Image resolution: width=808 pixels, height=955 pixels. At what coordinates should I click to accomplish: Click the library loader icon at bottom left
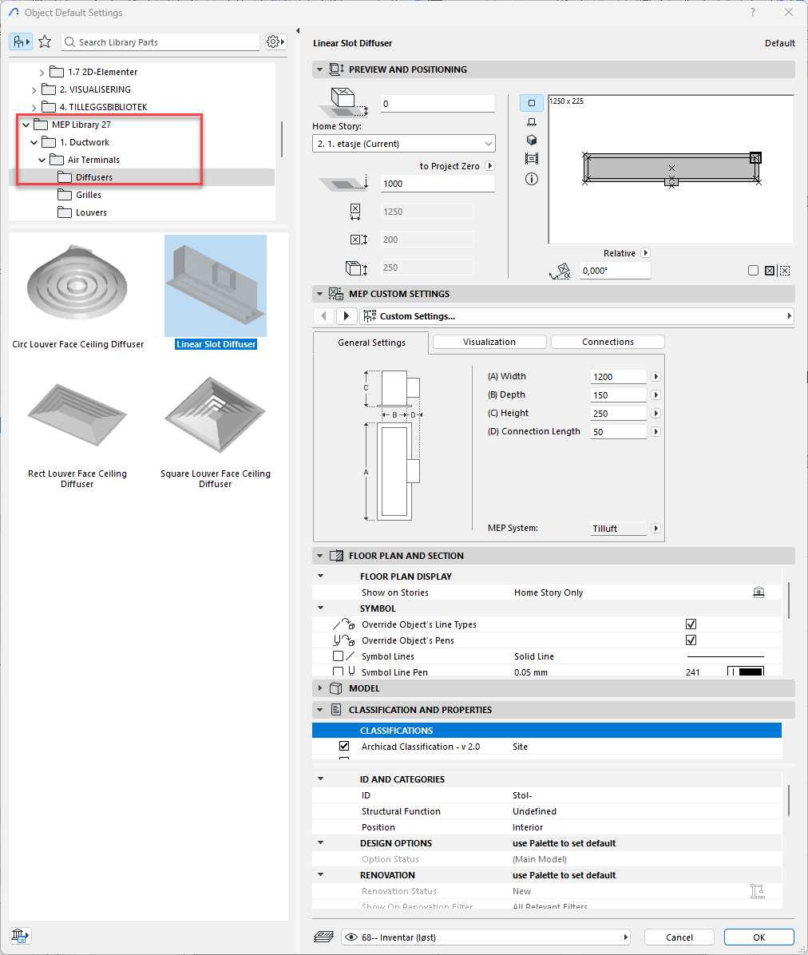point(21,936)
